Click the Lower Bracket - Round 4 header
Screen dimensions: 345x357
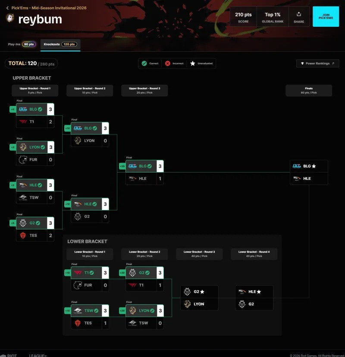click(x=254, y=254)
